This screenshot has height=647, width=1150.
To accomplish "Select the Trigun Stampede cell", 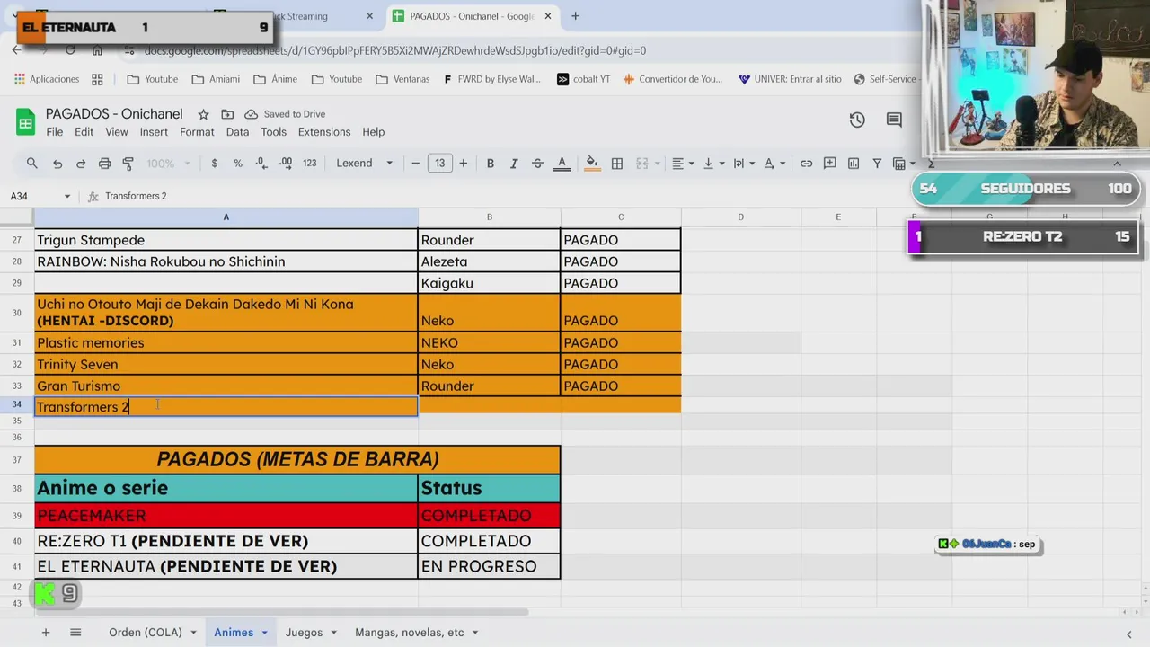I will click(226, 240).
